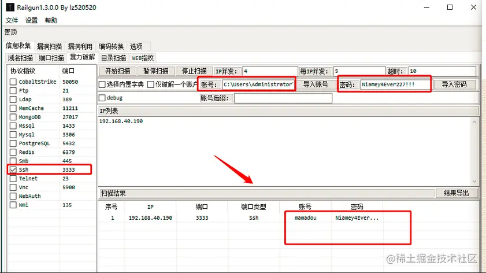This screenshot has width=486, height=273.
Task: Tick the debug checkbox
Action: (x=102, y=98)
